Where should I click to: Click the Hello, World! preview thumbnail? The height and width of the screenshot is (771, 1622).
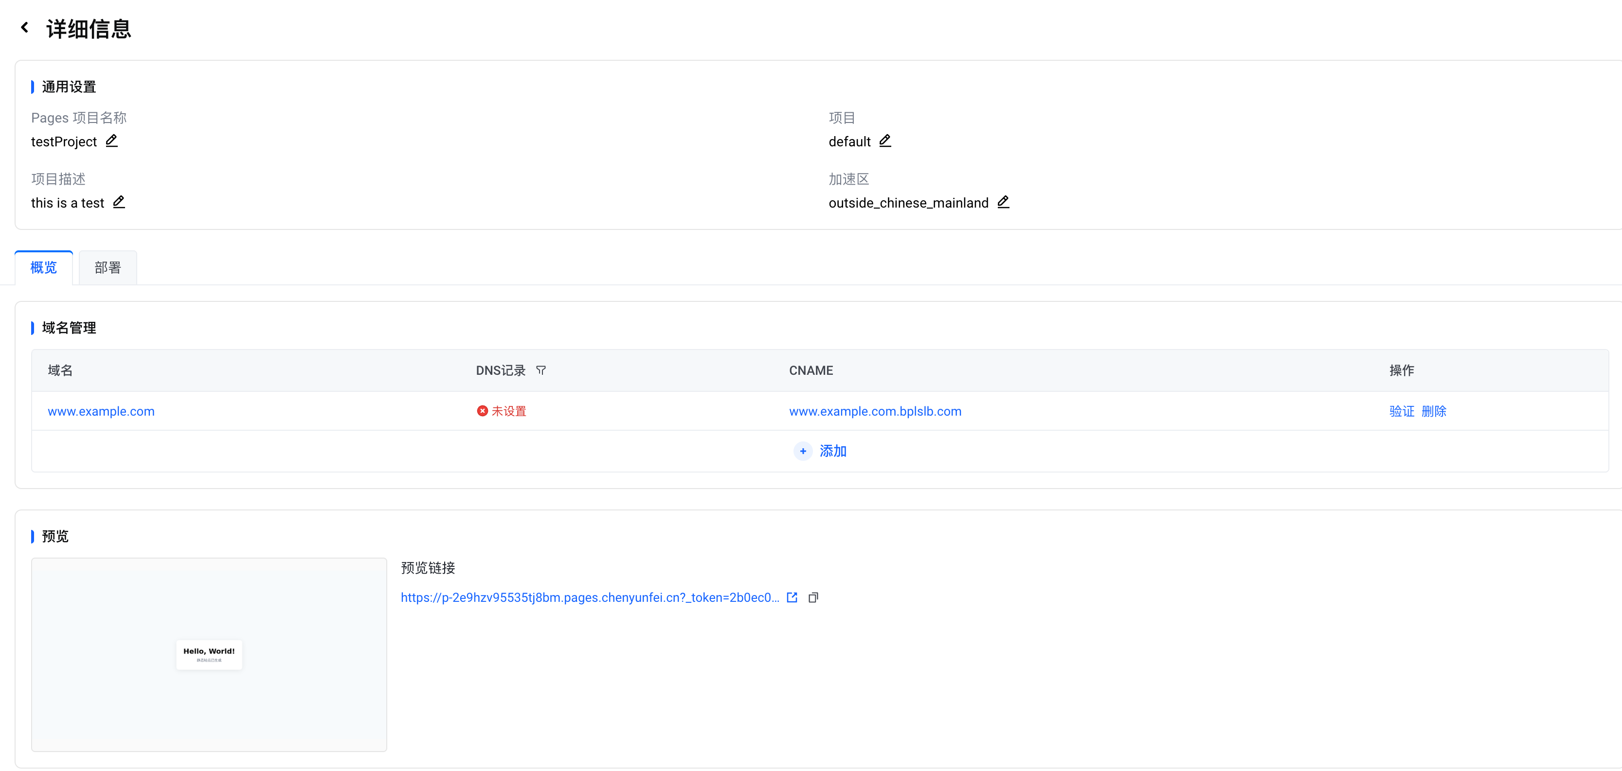pyautogui.click(x=209, y=654)
